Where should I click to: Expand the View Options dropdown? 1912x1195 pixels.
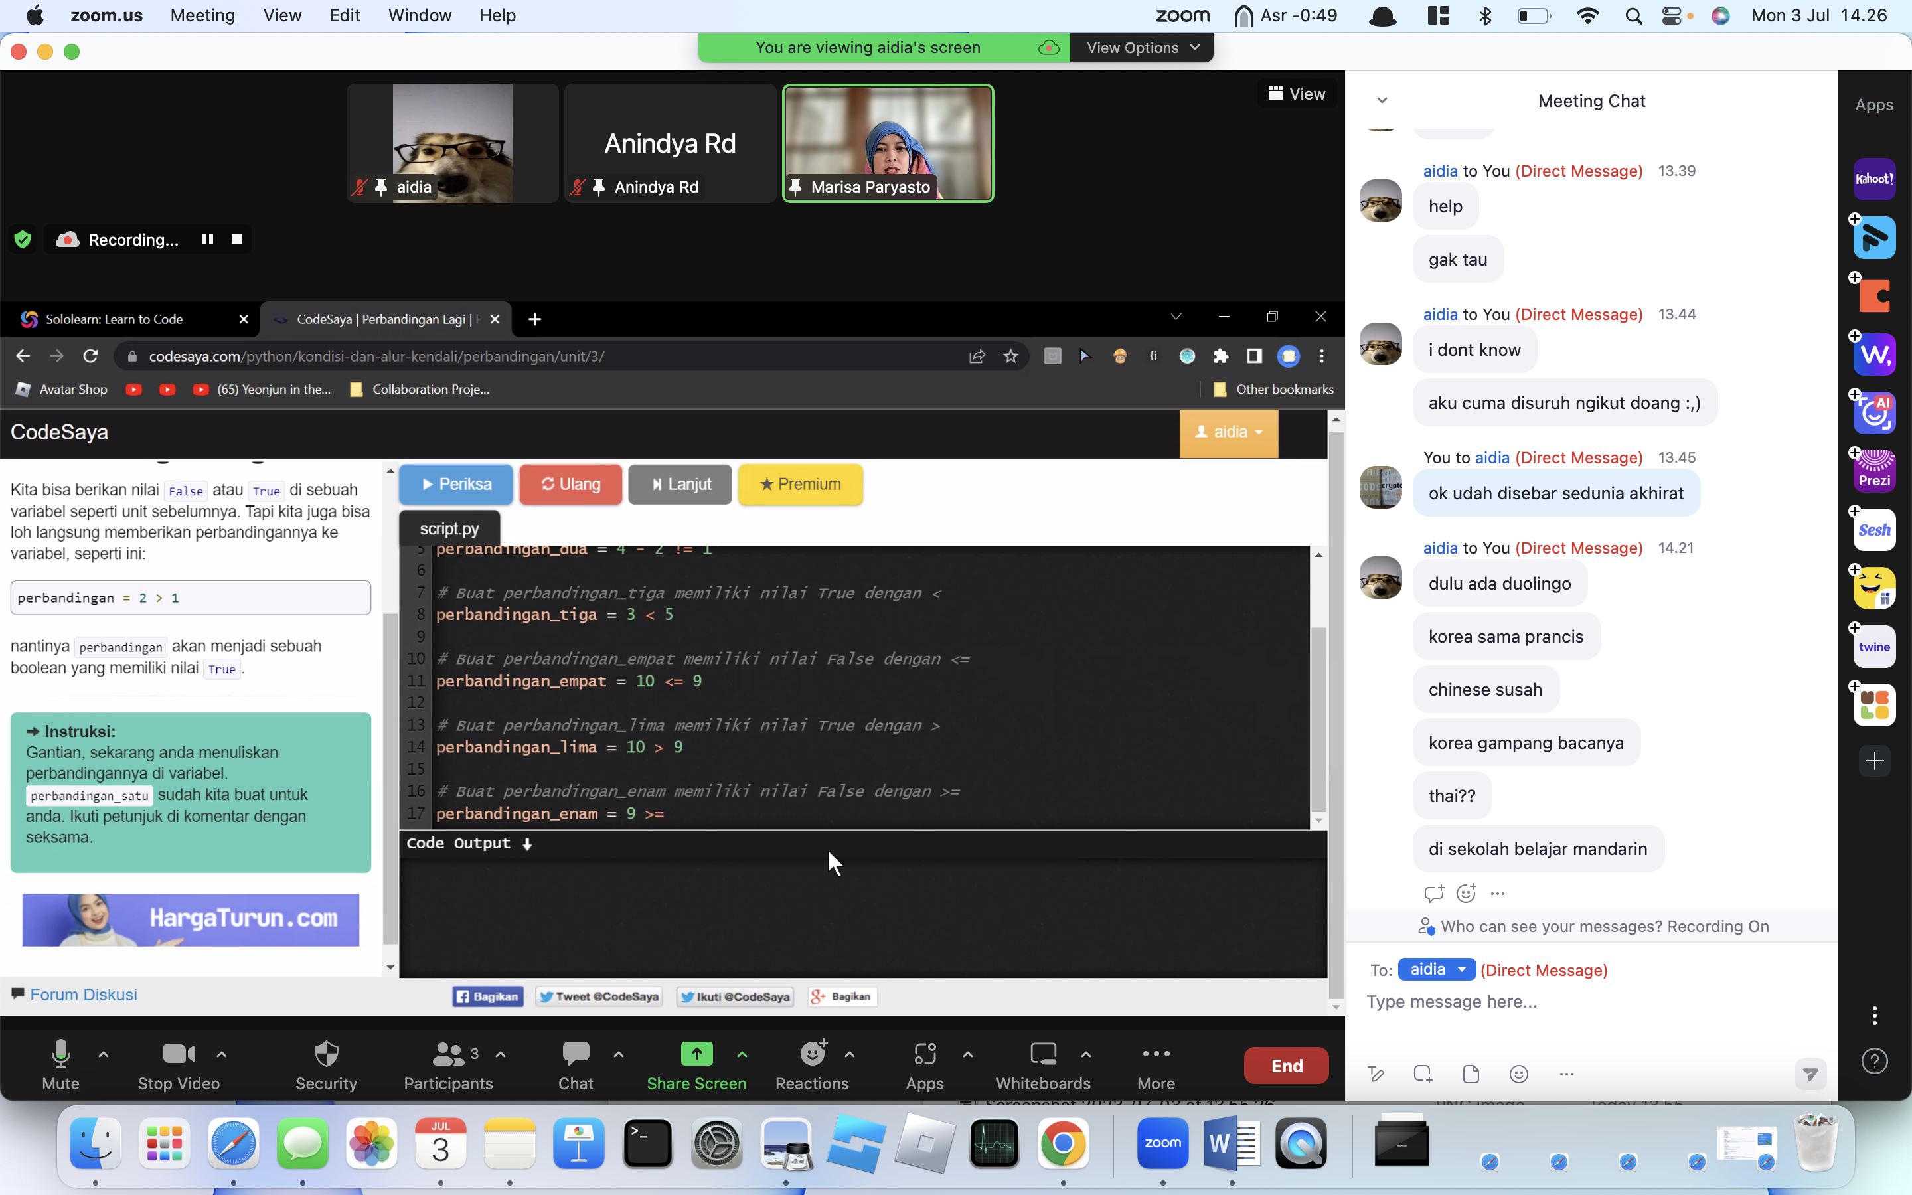point(1143,47)
